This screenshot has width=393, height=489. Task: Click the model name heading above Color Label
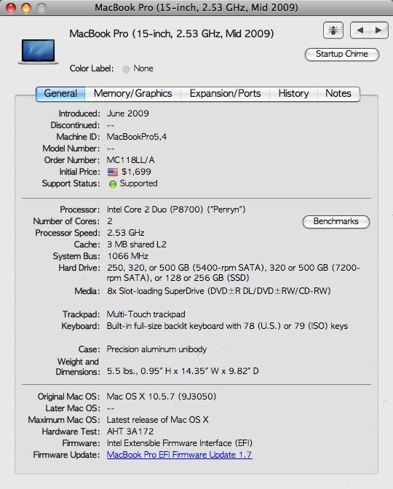(172, 33)
